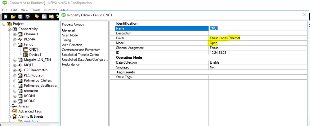The height and width of the screenshot is (126, 310).
Task: Click the MQTT connection icon
Action: (x=20, y=65)
